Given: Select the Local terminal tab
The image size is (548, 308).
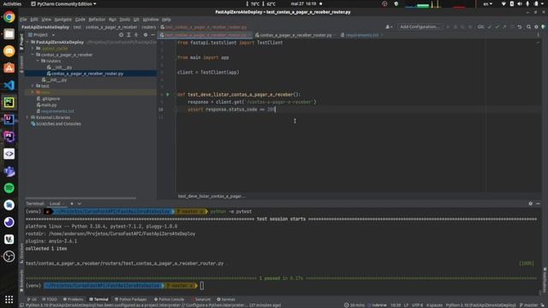Looking at the screenshot, I should [x=55, y=204].
